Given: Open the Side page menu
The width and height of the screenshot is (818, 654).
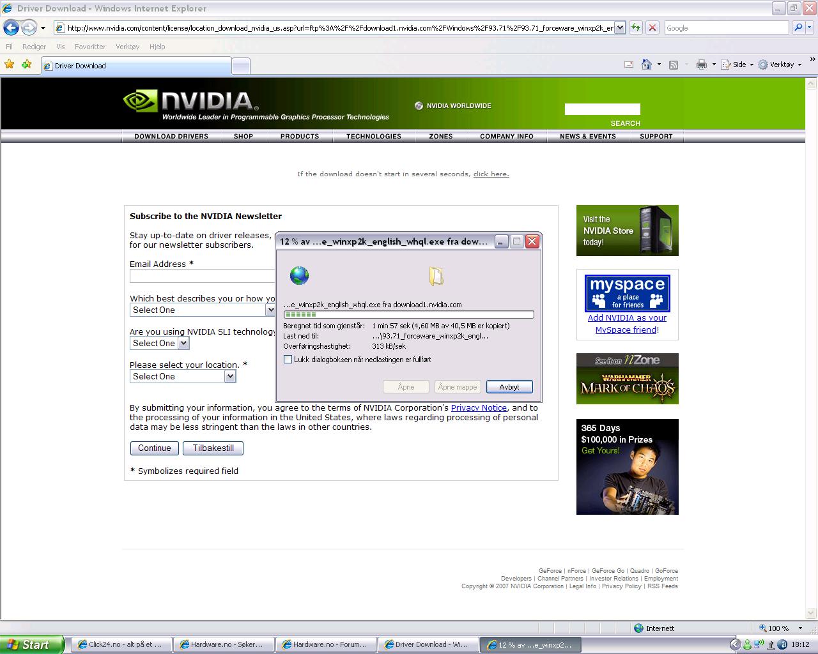Looking at the screenshot, I should click(737, 65).
